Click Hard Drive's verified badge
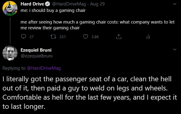Image resolution: width=181 pixels, height=114 pixels. click(47, 4)
